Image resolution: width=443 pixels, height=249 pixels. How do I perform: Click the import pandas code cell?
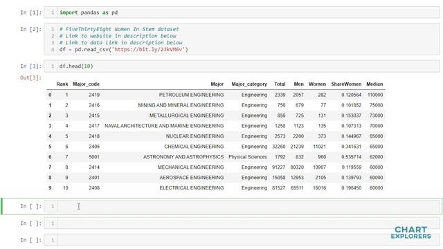[242, 12]
